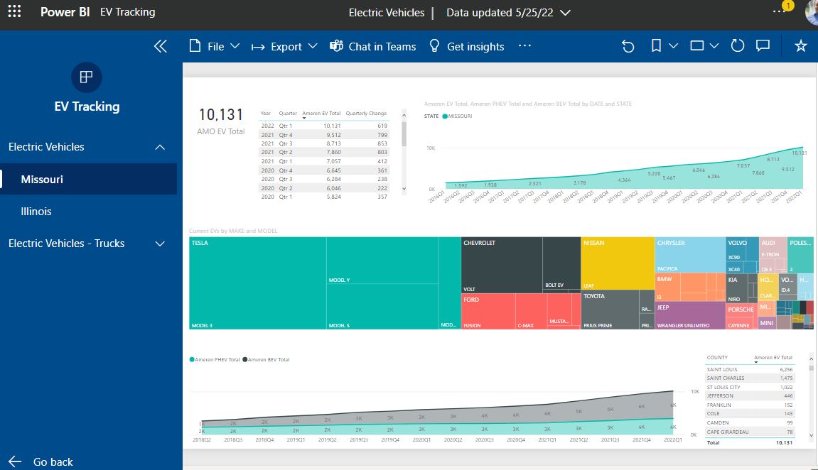
Task: Open the bookmarks icon
Action: [x=657, y=46]
